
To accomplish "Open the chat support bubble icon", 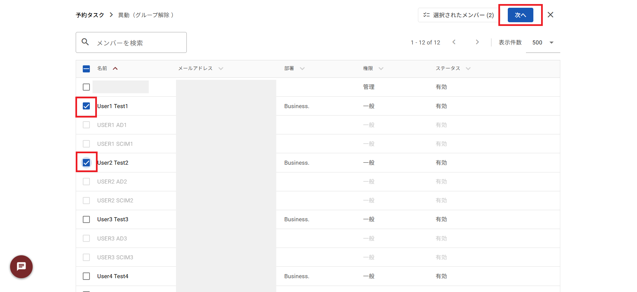I will coord(21,267).
